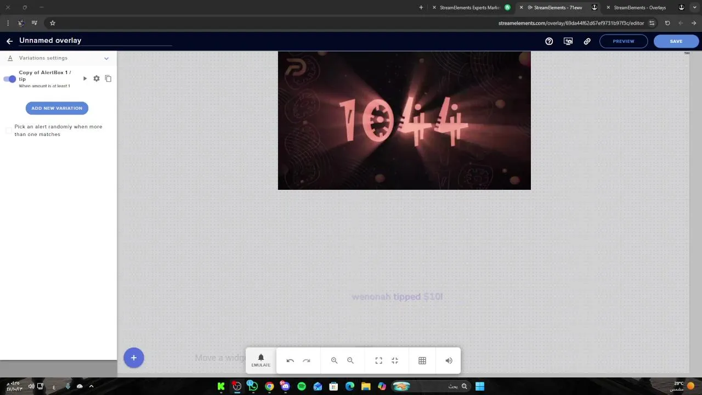
Task: Zoom out the overlay canvas
Action: [x=350, y=360]
